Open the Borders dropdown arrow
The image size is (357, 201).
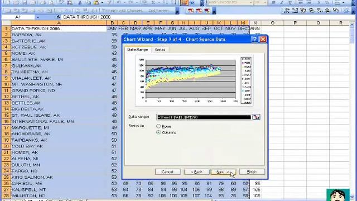344,2
